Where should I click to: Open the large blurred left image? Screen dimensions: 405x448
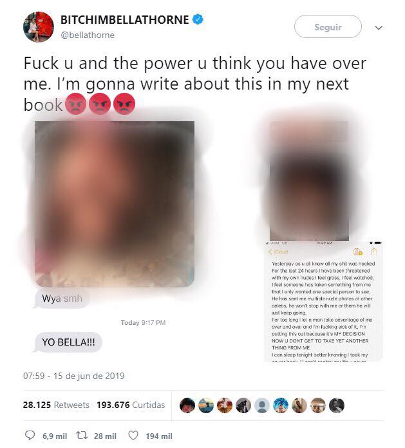tap(115, 204)
